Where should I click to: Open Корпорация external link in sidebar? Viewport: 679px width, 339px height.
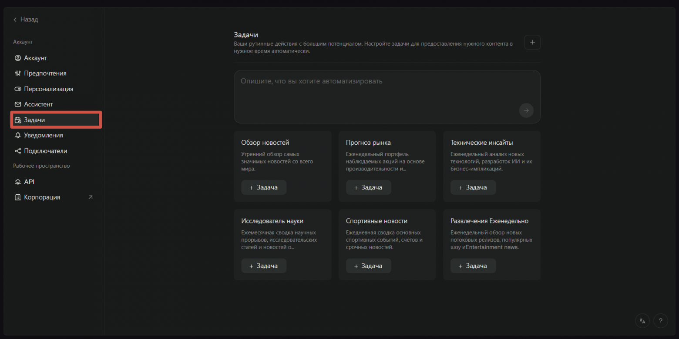point(91,197)
